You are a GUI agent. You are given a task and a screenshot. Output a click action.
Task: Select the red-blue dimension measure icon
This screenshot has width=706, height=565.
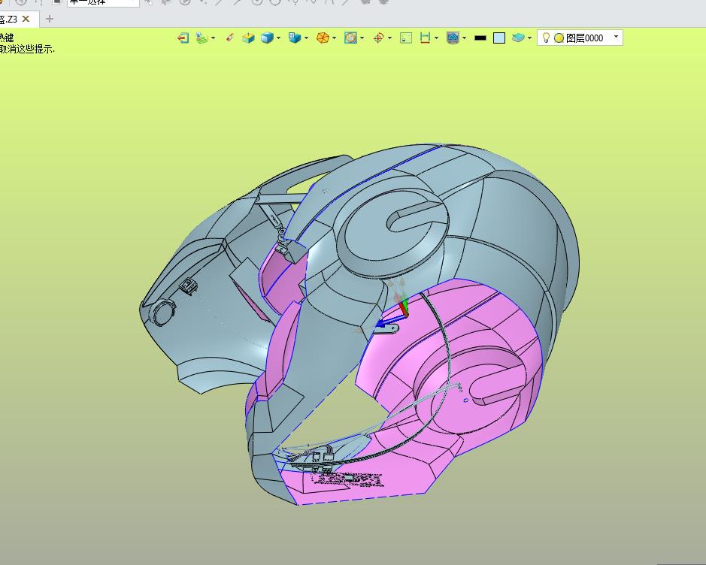click(x=425, y=38)
